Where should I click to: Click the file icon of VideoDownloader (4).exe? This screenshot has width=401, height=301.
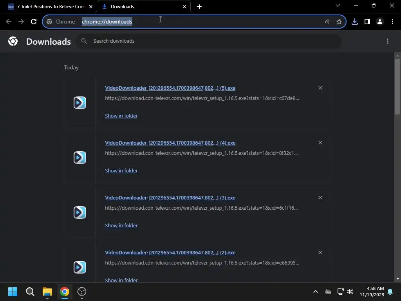click(x=80, y=158)
